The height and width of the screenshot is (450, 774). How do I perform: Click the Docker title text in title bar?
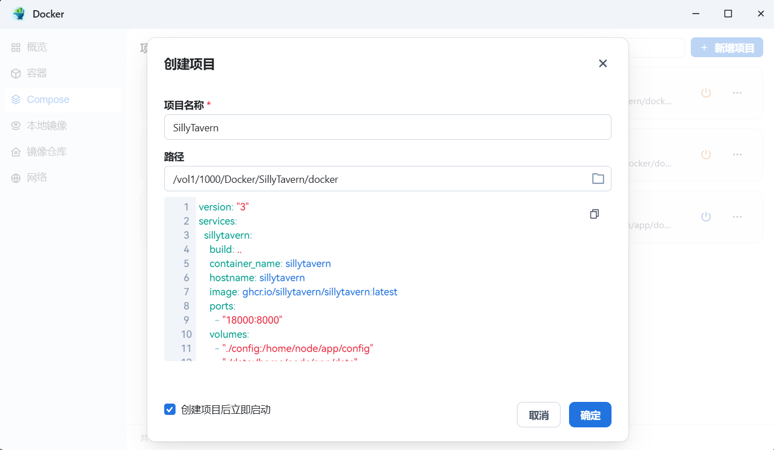[48, 14]
